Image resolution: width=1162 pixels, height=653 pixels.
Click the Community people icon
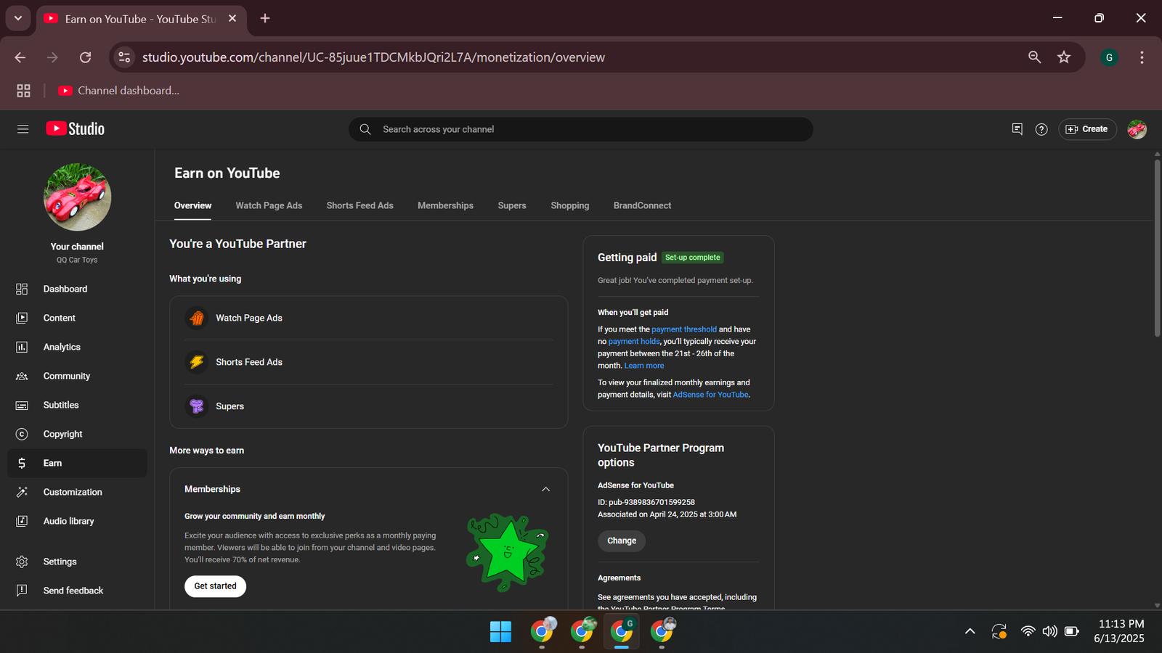22,376
